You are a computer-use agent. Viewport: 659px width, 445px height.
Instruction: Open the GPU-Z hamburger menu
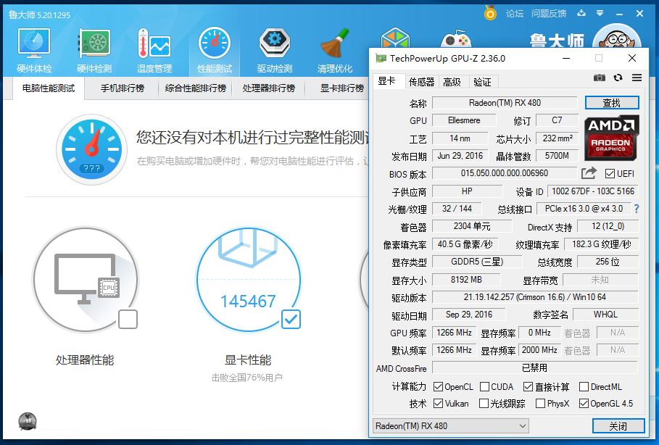pos(637,78)
